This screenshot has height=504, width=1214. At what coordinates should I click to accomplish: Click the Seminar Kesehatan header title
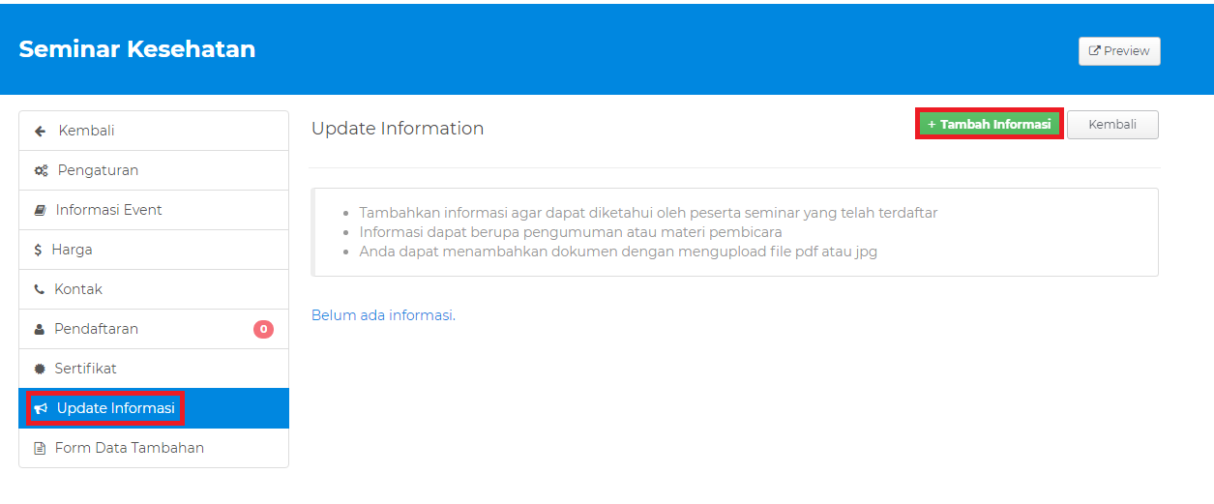pos(137,49)
